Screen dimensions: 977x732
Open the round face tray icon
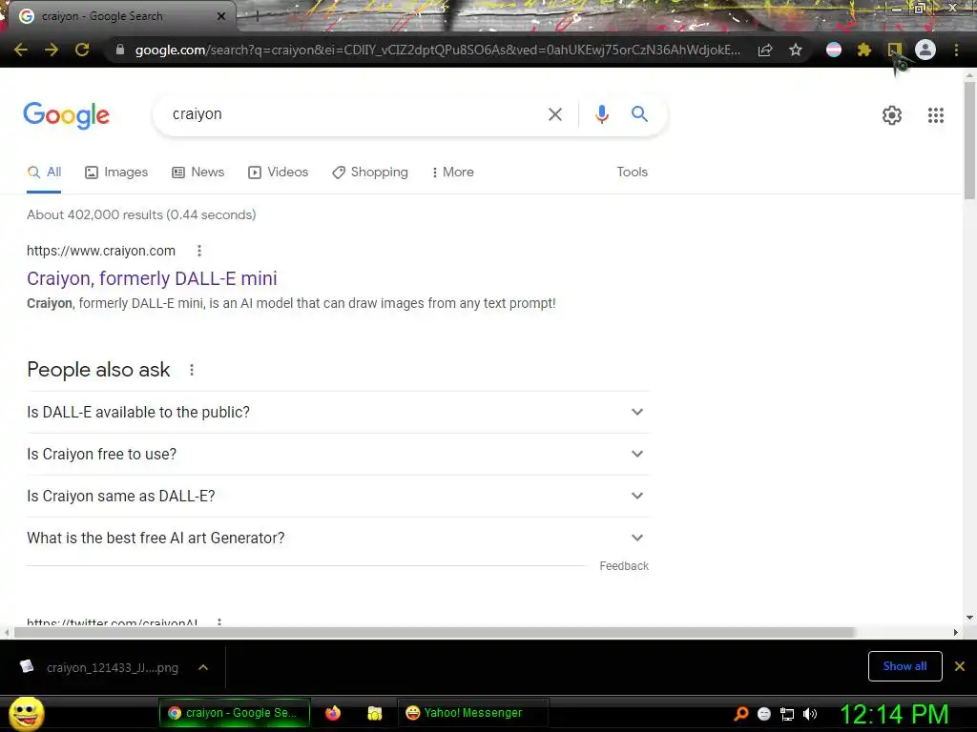(x=764, y=714)
